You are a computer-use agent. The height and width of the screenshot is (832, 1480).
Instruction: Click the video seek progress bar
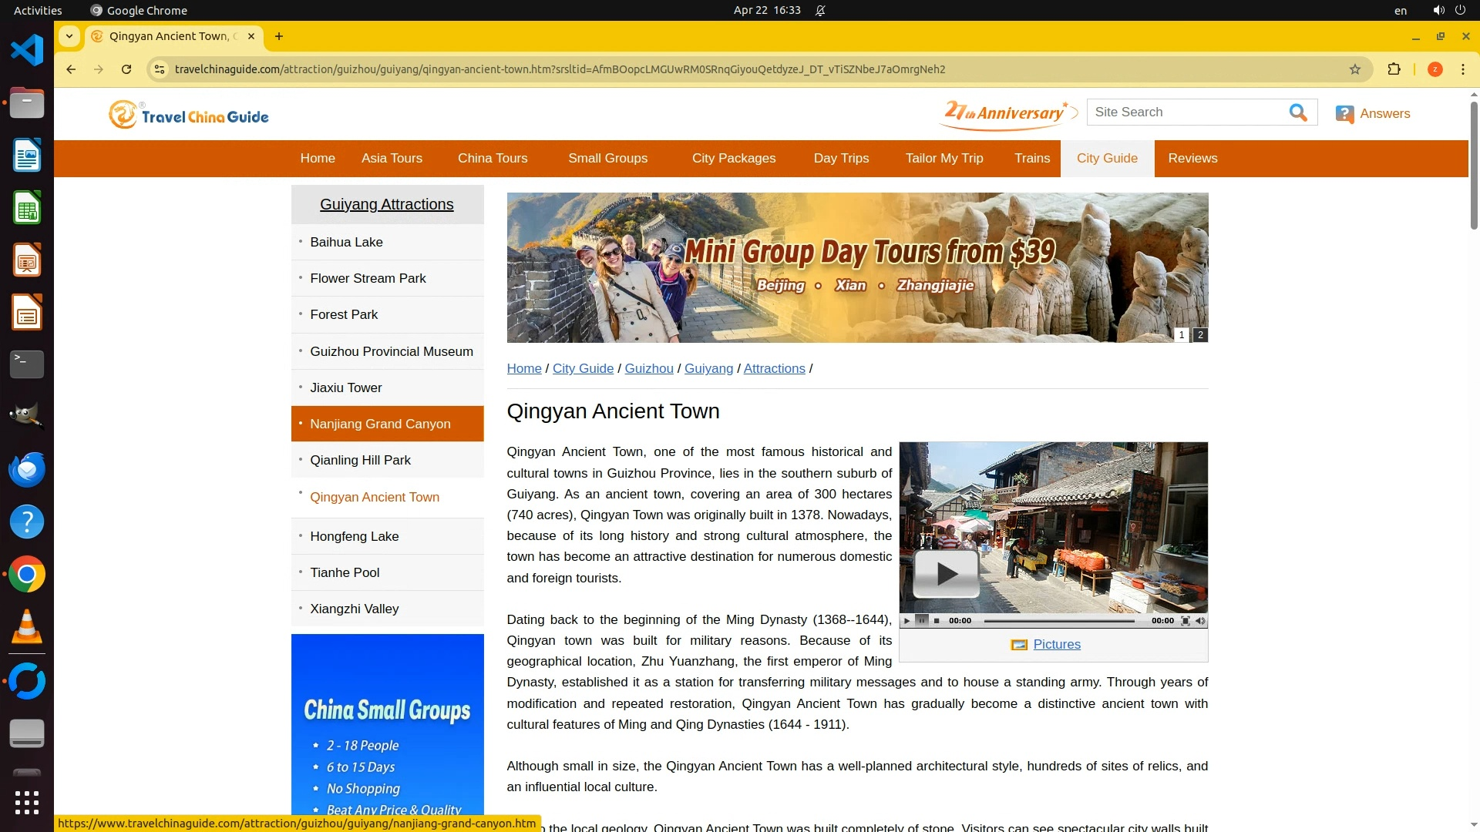[1059, 621]
